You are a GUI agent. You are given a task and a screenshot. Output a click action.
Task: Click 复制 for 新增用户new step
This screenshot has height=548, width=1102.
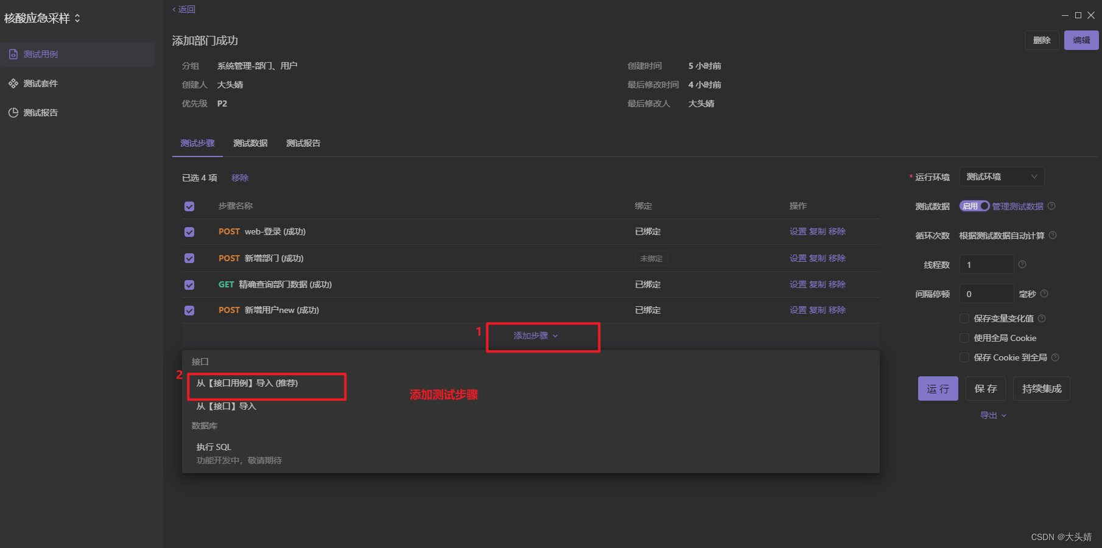[x=818, y=310]
